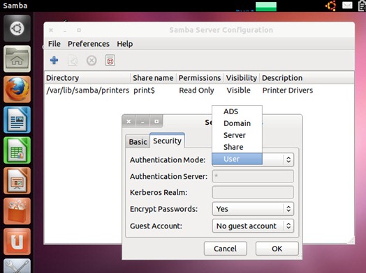This screenshot has width=366, height=273.
Task: Launch LibreOffice Calc from the dock
Action: [17, 150]
